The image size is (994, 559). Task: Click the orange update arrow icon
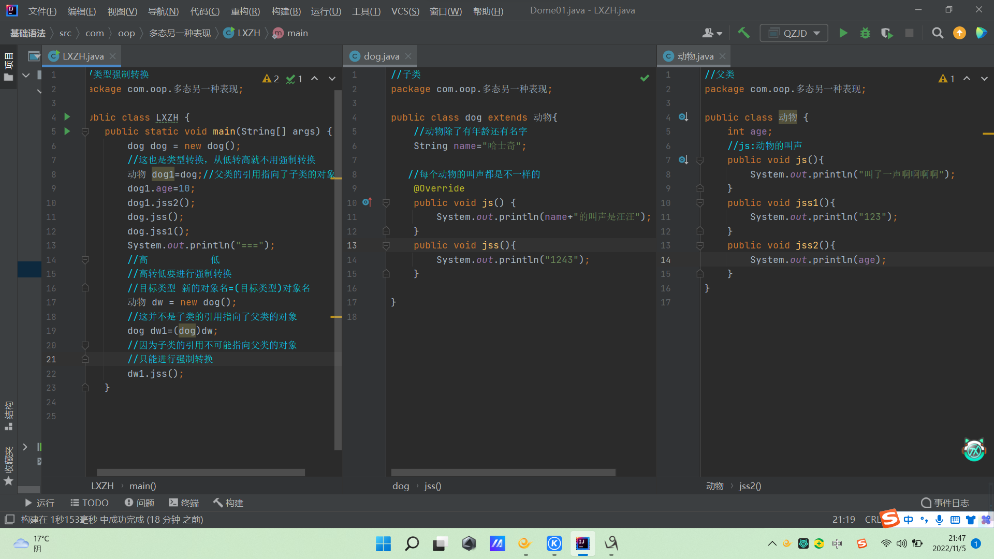click(x=959, y=33)
